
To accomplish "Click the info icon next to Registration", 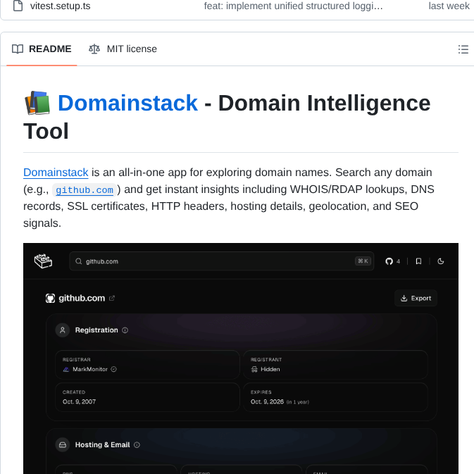I will [x=125, y=330].
